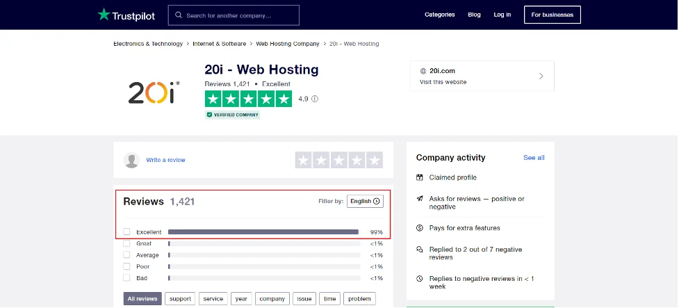679x308 pixels.
Task: Open Blog in the top navigation
Action: 474,15
